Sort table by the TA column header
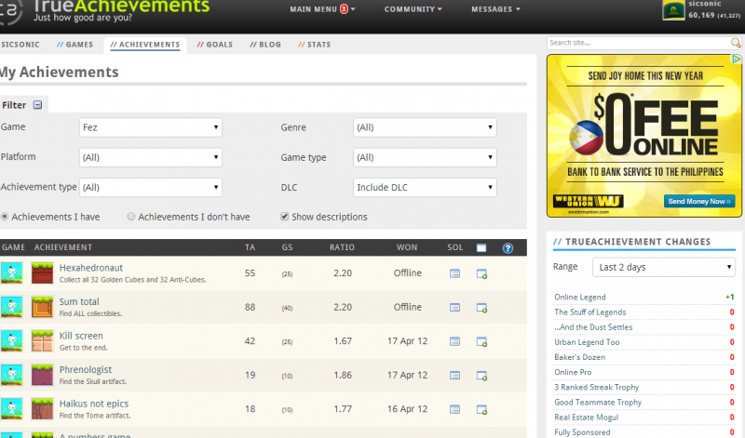Screen dimensions: 745x438 (250, 247)
